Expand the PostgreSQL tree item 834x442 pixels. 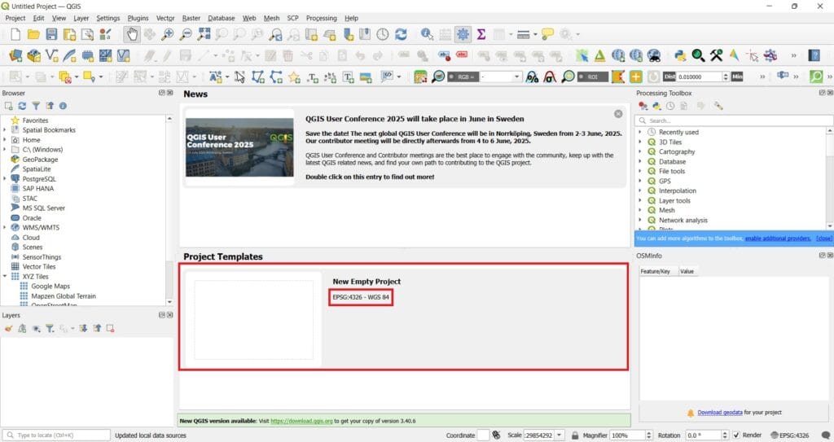(x=5, y=179)
